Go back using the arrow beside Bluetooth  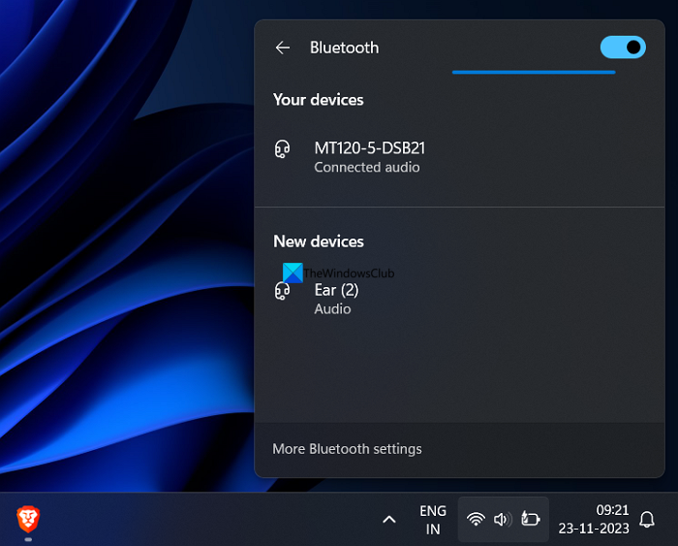(x=283, y=48)
